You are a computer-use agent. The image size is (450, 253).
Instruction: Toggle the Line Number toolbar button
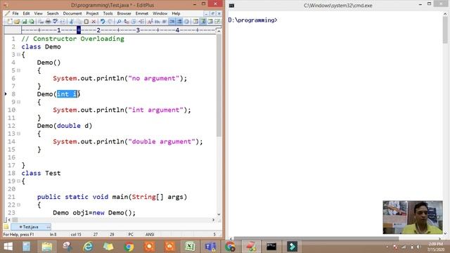(179, 22)
